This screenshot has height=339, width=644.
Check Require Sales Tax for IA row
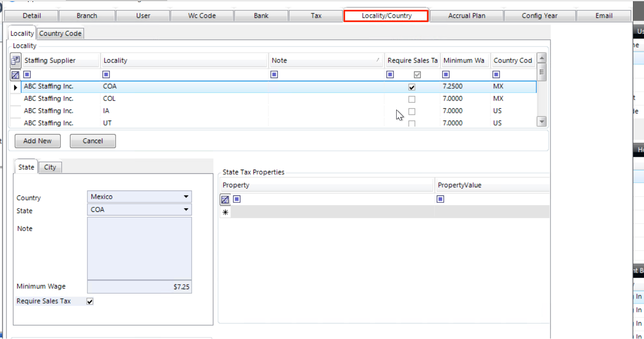[x=412, y=112]
